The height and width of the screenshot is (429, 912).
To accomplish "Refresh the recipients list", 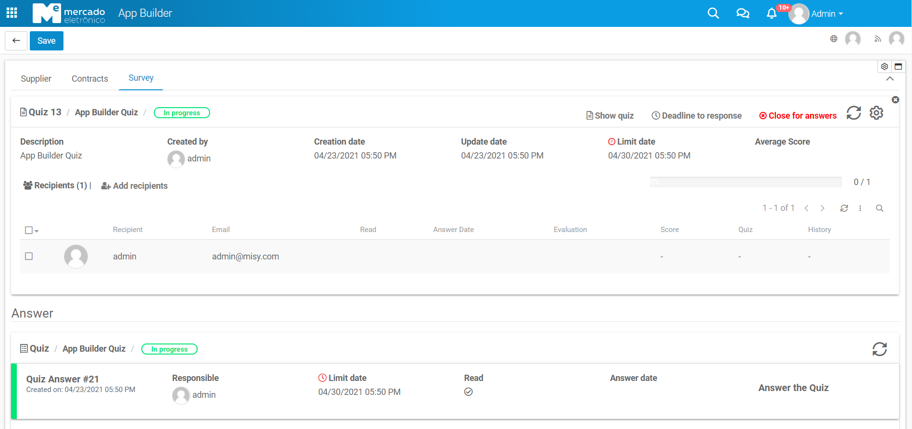I will pyautogui.click(x=844, y=208).
